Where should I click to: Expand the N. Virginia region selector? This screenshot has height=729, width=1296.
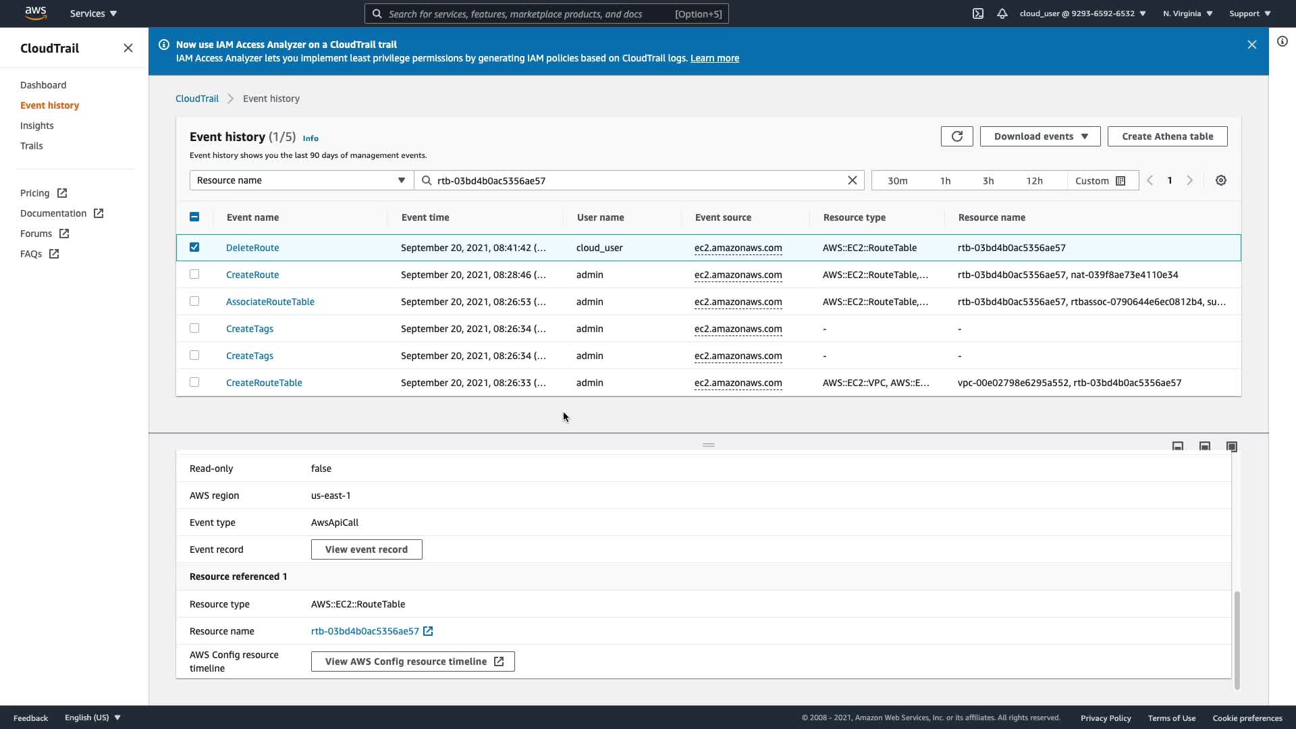(x=1187, y=13)
